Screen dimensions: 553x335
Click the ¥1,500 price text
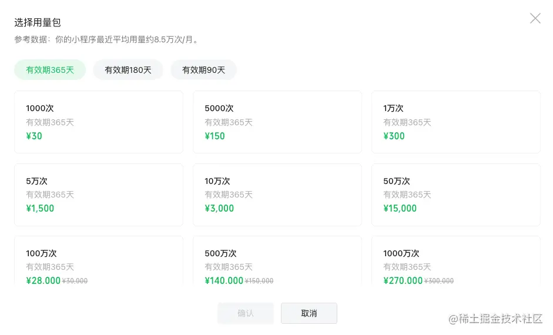pyautogui.click(x=40, y=209)
